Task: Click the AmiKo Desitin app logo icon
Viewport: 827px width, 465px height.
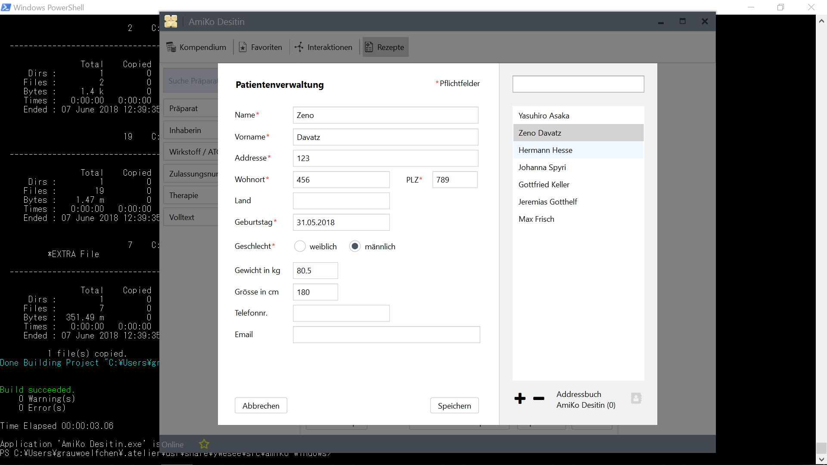Action: click(171, 22)
